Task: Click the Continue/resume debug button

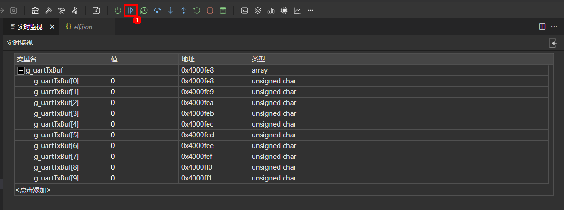Action: 131,10
